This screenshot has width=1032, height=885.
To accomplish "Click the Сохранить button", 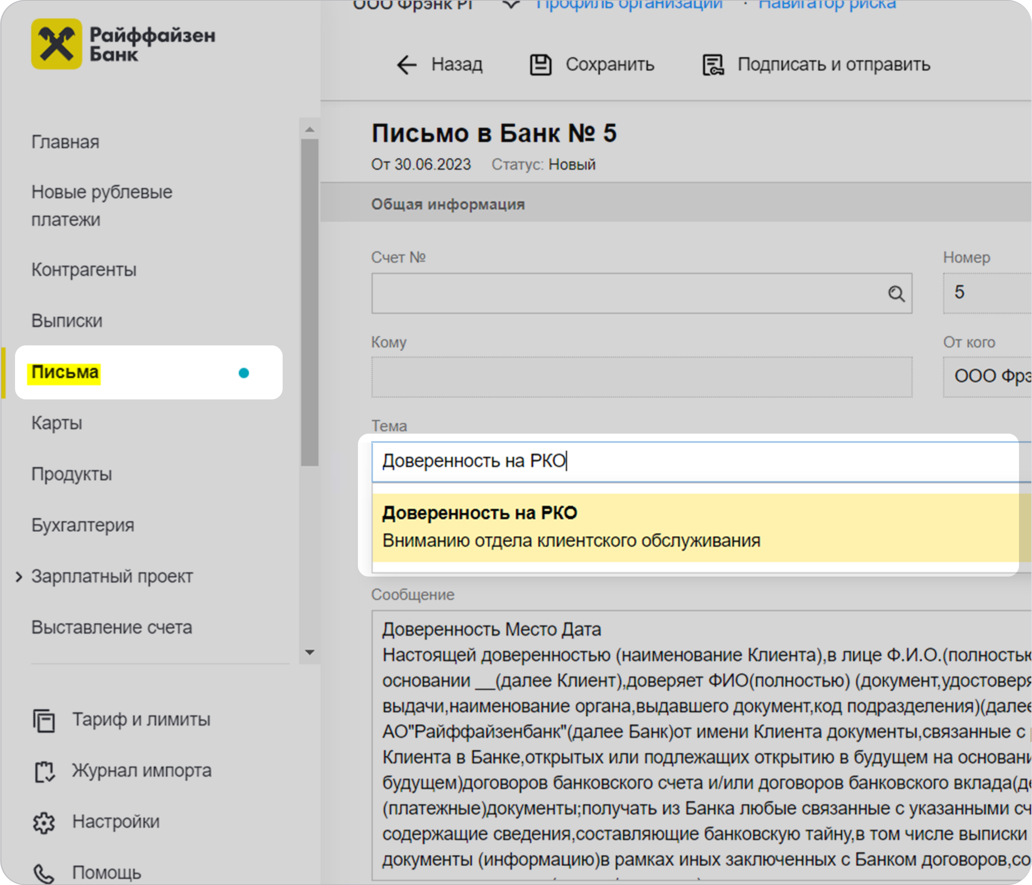I will 592,65.
